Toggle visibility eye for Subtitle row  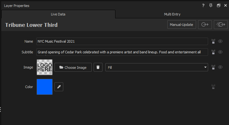(220, 52)
